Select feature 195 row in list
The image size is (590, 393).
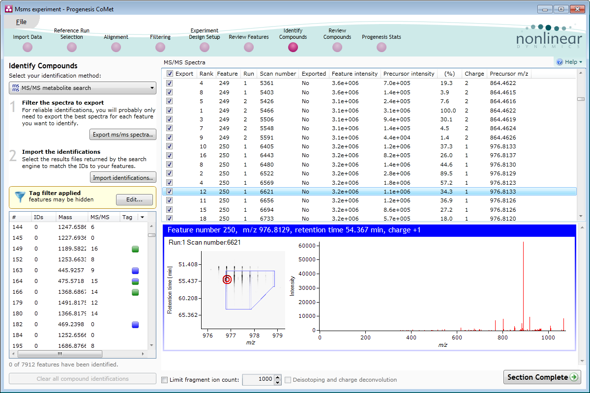(x=78, y=346)
